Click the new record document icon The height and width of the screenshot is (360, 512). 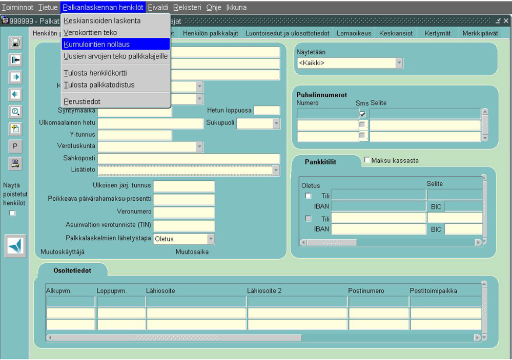pyautogui.click(x=15, y=129)
